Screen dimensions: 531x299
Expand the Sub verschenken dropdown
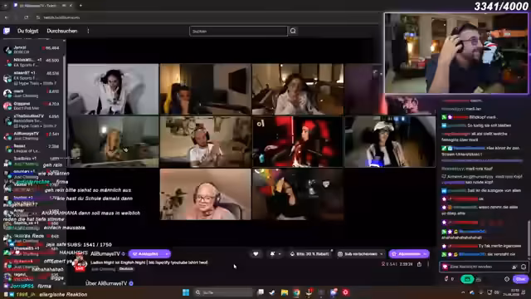[382, 254]
